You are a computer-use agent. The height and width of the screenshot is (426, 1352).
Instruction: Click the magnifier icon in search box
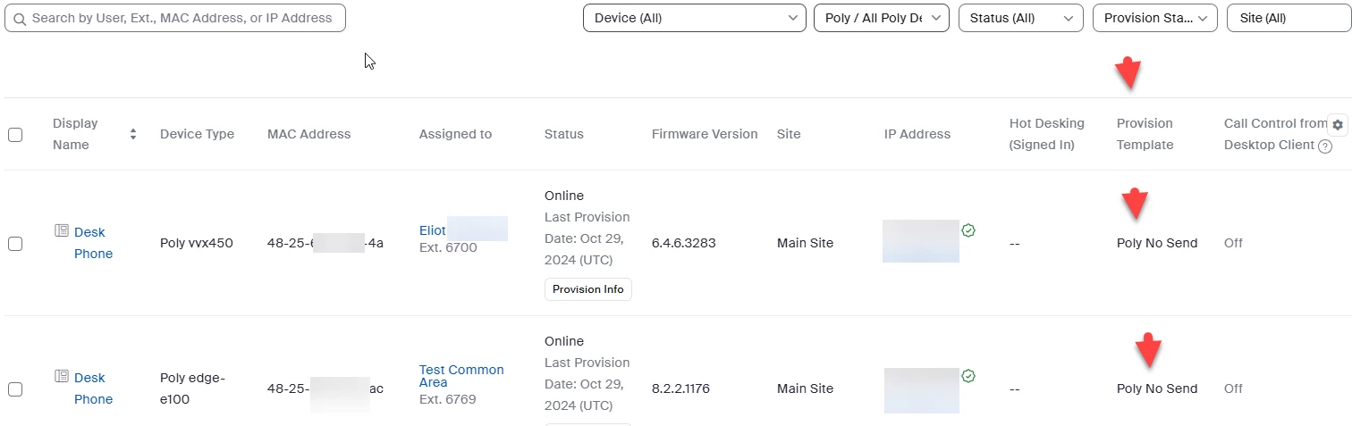pos(19,18)
